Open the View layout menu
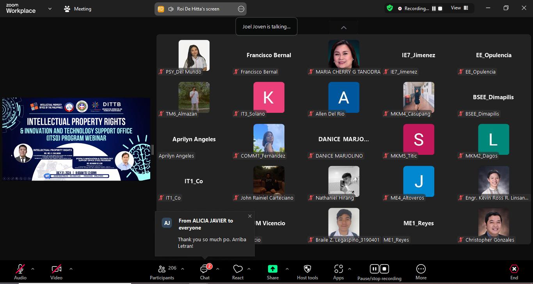The width and height of the screenshot is (533, 284). pos(459,8)
